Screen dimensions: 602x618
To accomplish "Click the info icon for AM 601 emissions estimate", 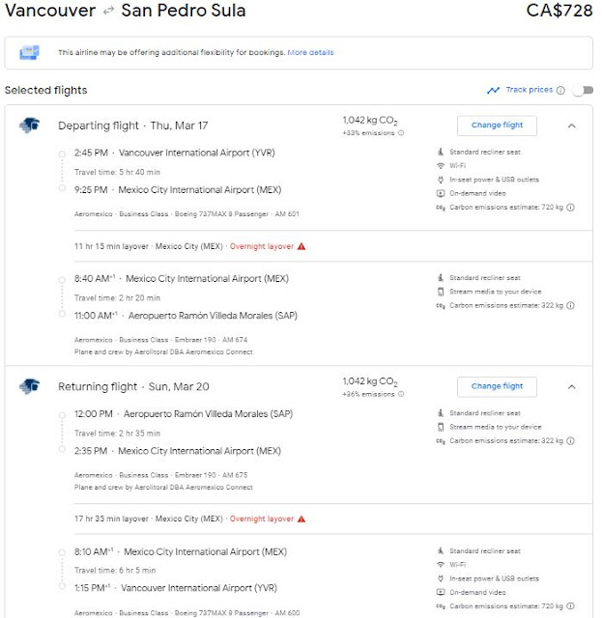I will [x=570, y=208].
